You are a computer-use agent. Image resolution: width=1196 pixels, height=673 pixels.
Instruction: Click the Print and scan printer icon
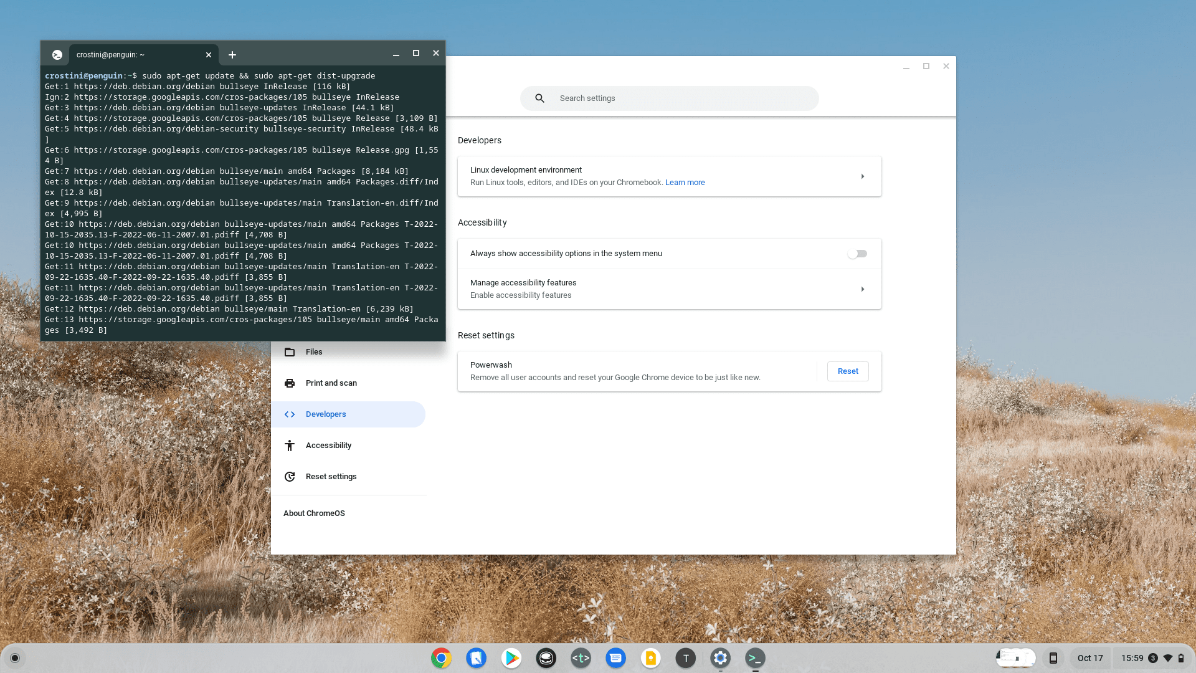pyautogui.click(x=290, y=383)
